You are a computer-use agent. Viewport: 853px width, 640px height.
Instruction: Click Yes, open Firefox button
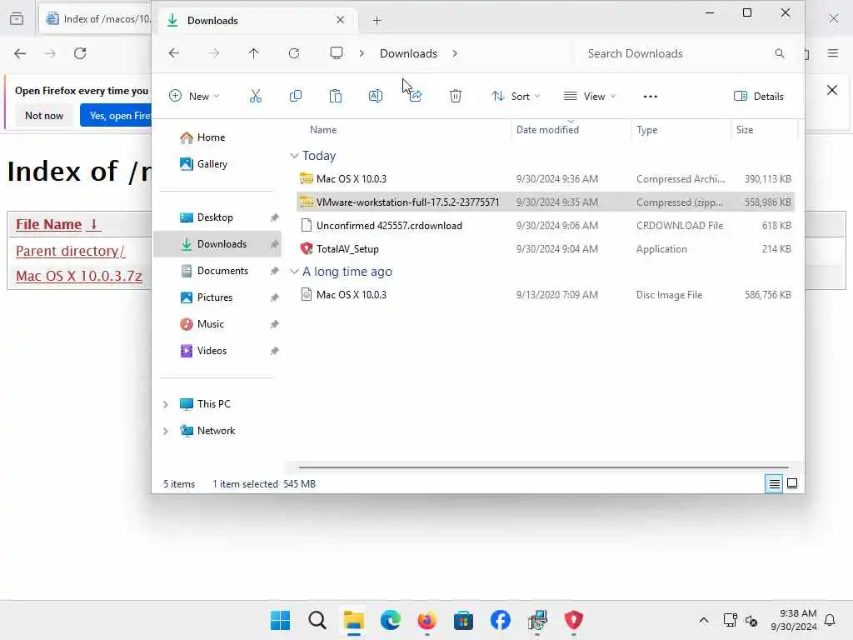[116, 116]
